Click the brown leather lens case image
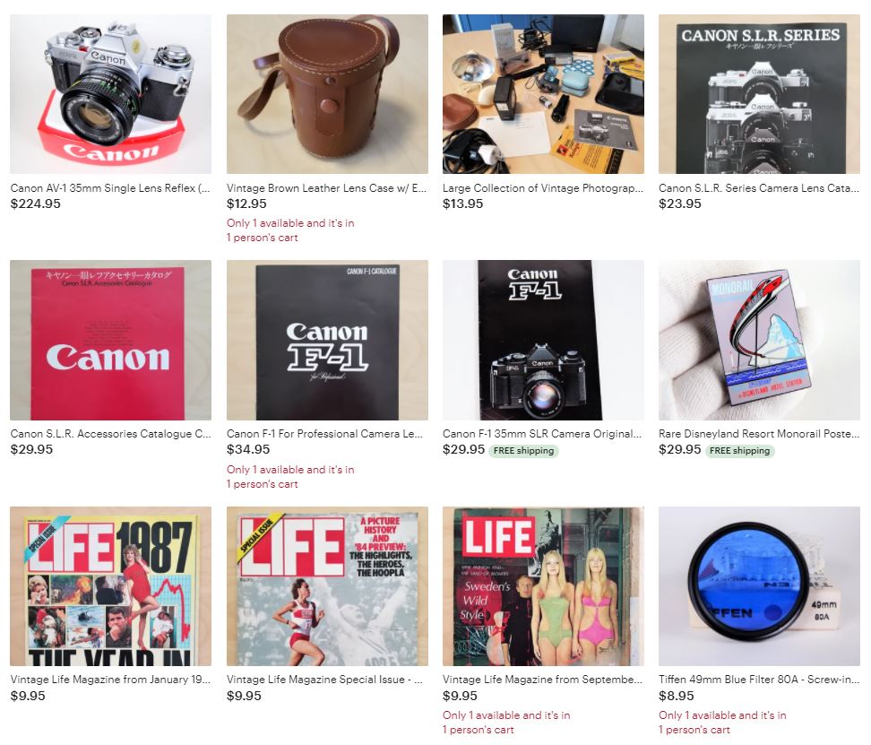This screenshot has height=745, width=871. point(327,94)
